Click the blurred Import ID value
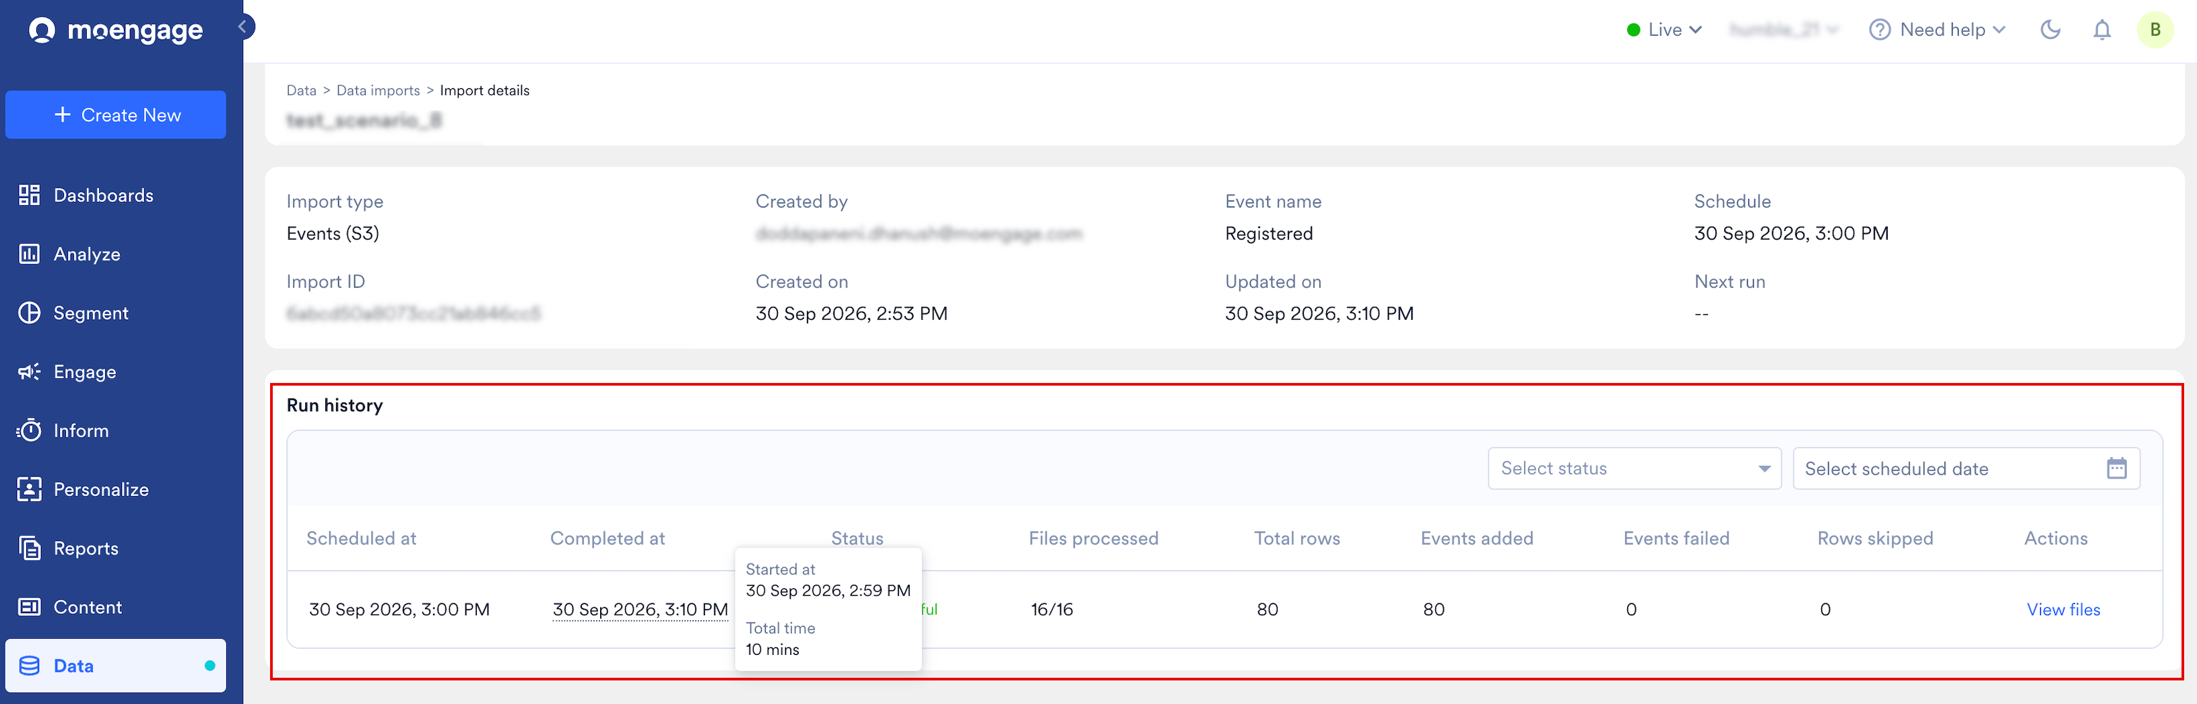This screenshot has height=704, width=2197. point(414,314)
